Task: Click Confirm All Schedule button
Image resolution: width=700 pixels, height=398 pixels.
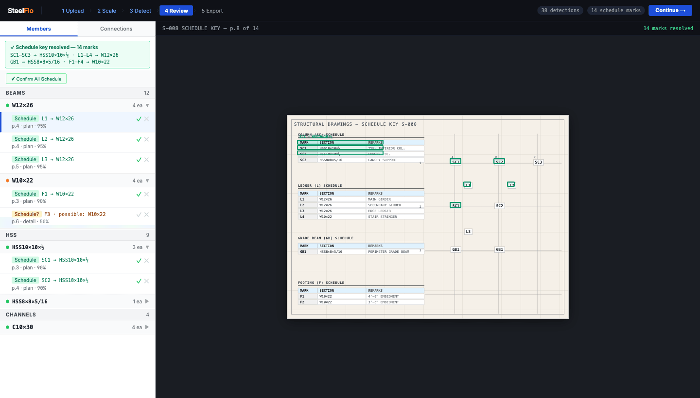Action: [36, 79]
